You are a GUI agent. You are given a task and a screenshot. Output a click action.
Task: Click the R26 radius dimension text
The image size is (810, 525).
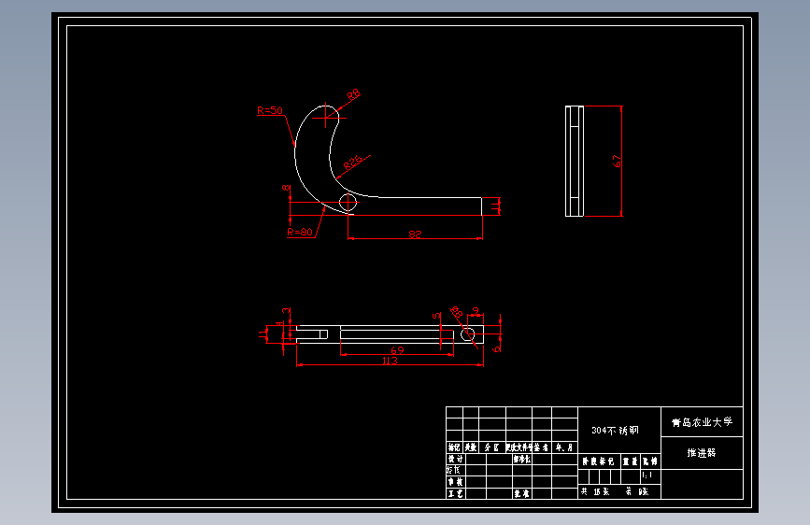point(353,163)
